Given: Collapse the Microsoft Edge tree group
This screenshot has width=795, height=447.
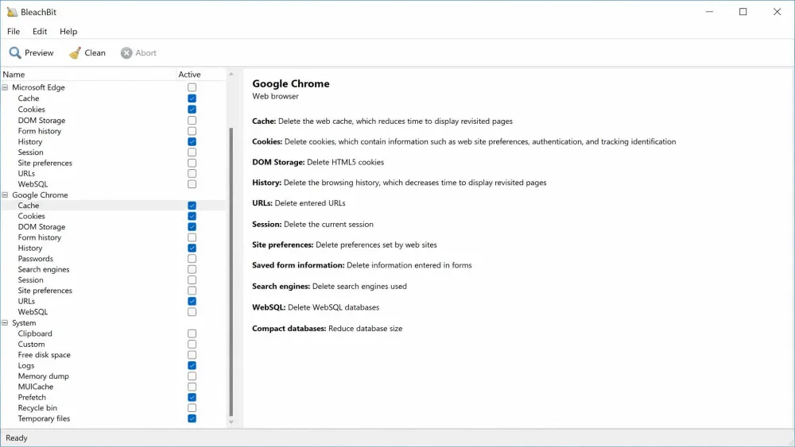Looking at the screenshot, I should click(x=5, y=87).
